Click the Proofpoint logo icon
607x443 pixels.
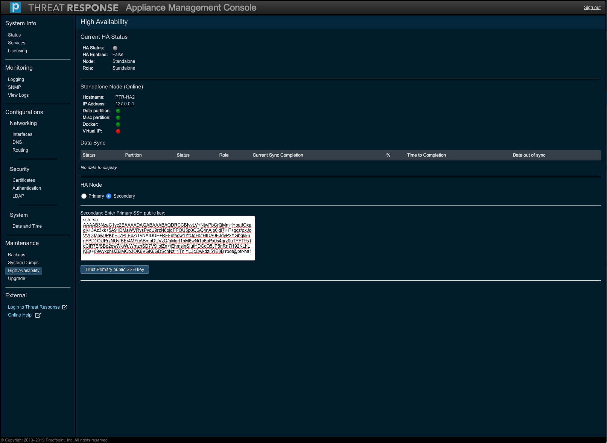click(x=15, y=8)
